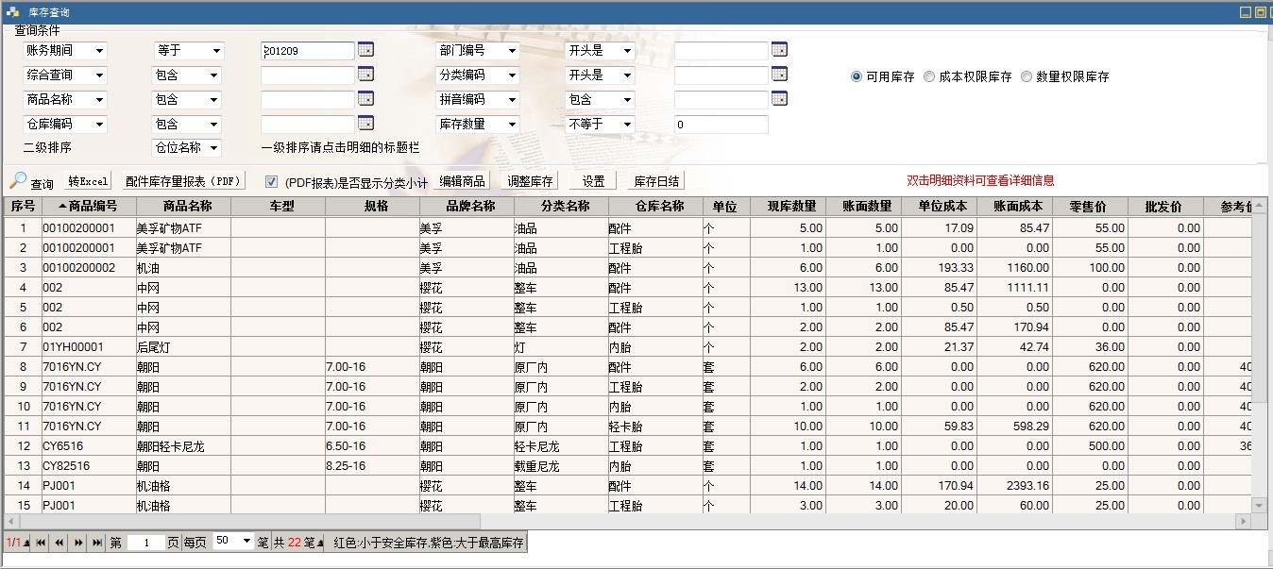Uncheck (PDF报表)是否显示分类小计 checkbox
Image resolution: width=1273 pixels, height=569 pixels.
(271, 182)
